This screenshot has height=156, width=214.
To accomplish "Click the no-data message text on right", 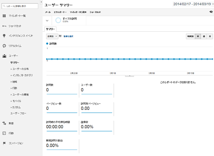I will tap(178, 82).
